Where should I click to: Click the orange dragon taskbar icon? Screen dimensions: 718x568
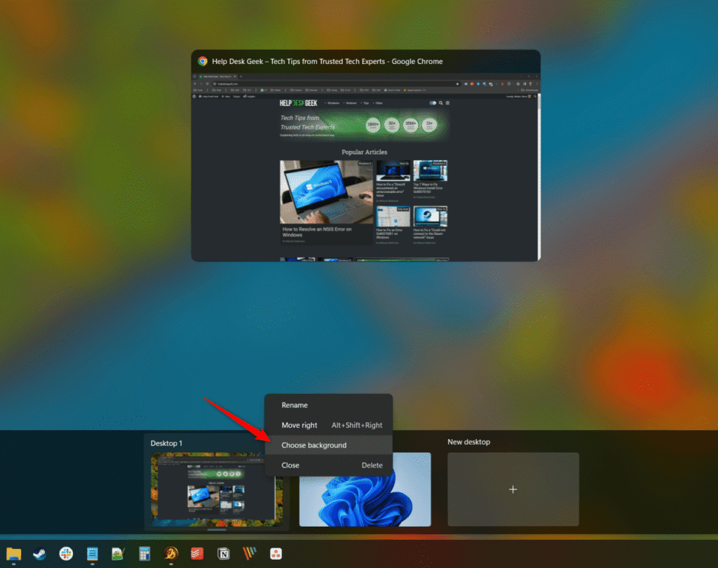click(171, 554)
